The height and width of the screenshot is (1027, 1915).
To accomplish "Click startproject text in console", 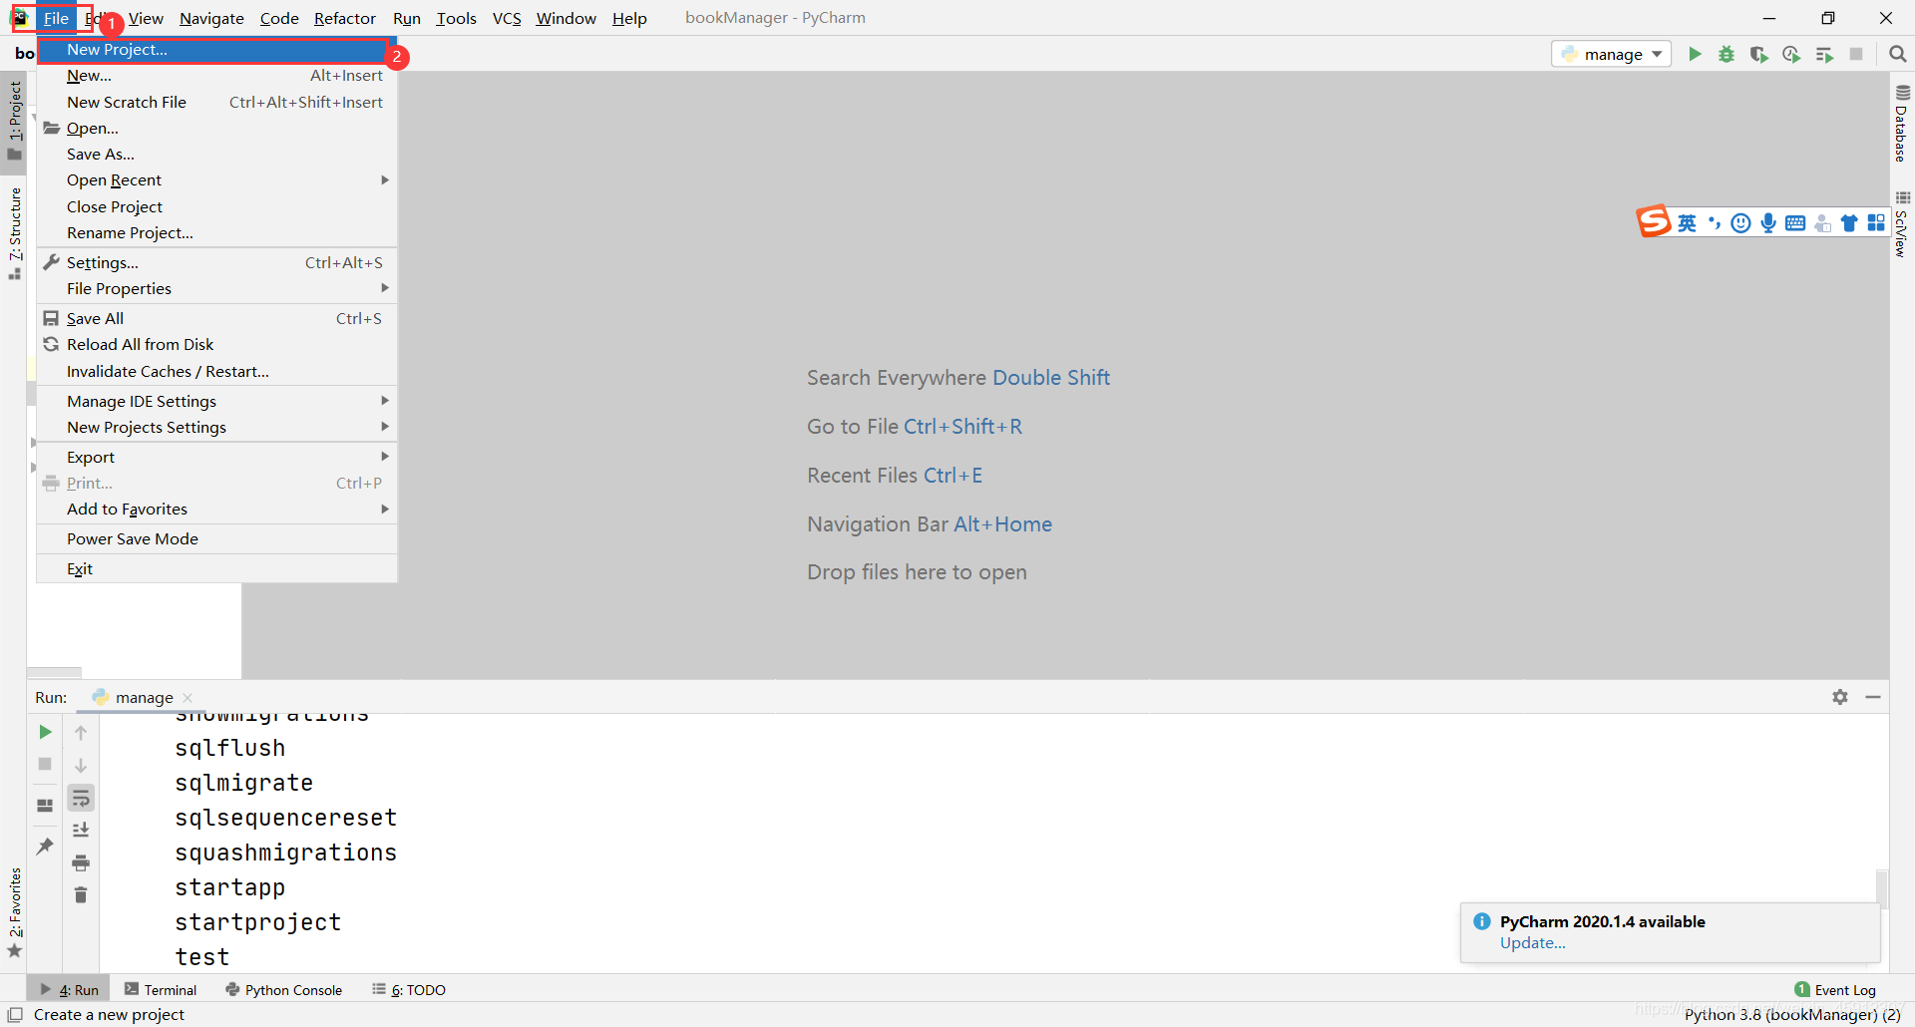I will (x=257, y=922).
